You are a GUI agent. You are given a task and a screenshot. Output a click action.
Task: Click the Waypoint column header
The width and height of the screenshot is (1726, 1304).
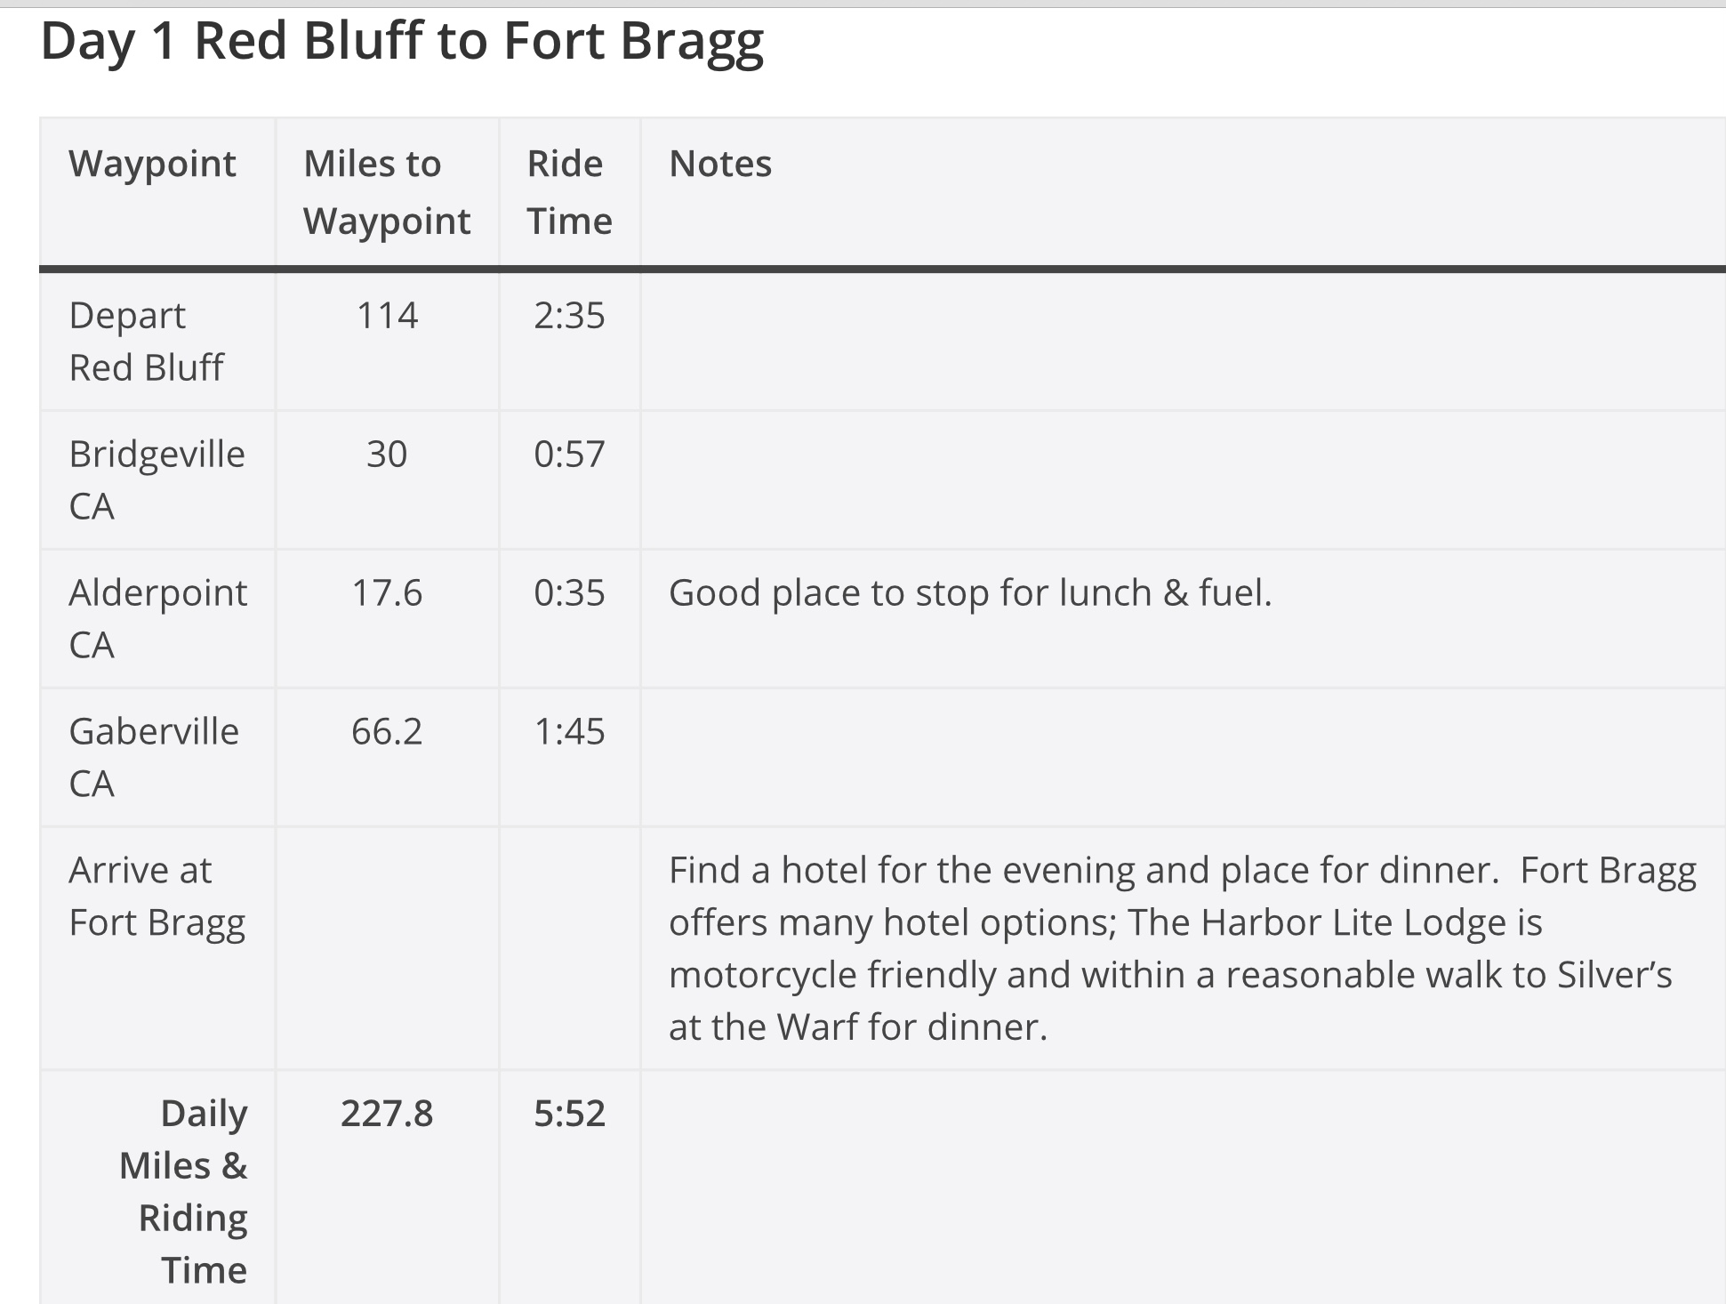pyautogui.click(x=152, y=164)
